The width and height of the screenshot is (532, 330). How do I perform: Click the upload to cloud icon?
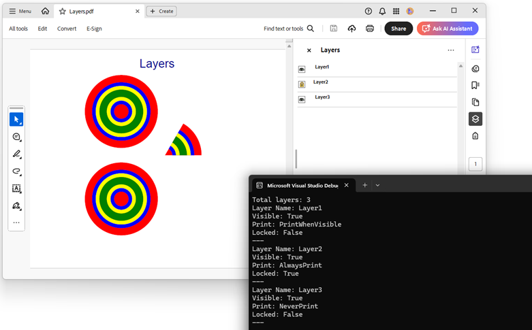[351, 29]
